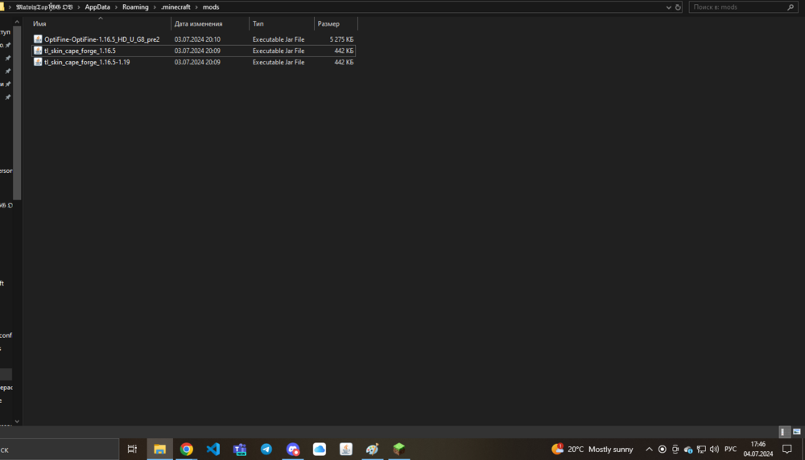Navigate to the .minecraft breadcrumb

[x=175, y=7]
